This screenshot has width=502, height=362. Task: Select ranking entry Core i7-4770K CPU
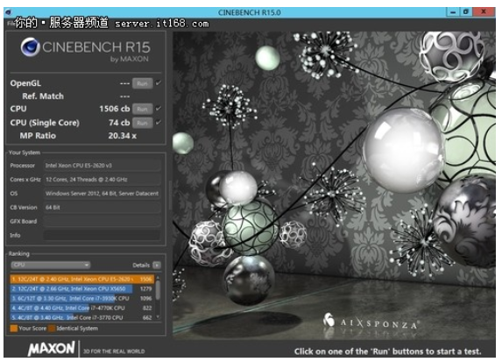(x=82, y=309)
